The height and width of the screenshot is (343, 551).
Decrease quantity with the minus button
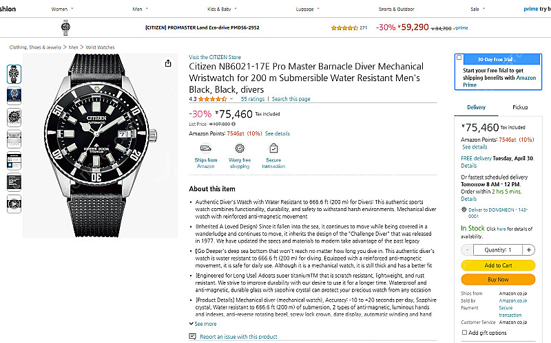click(x=468, y=250)
